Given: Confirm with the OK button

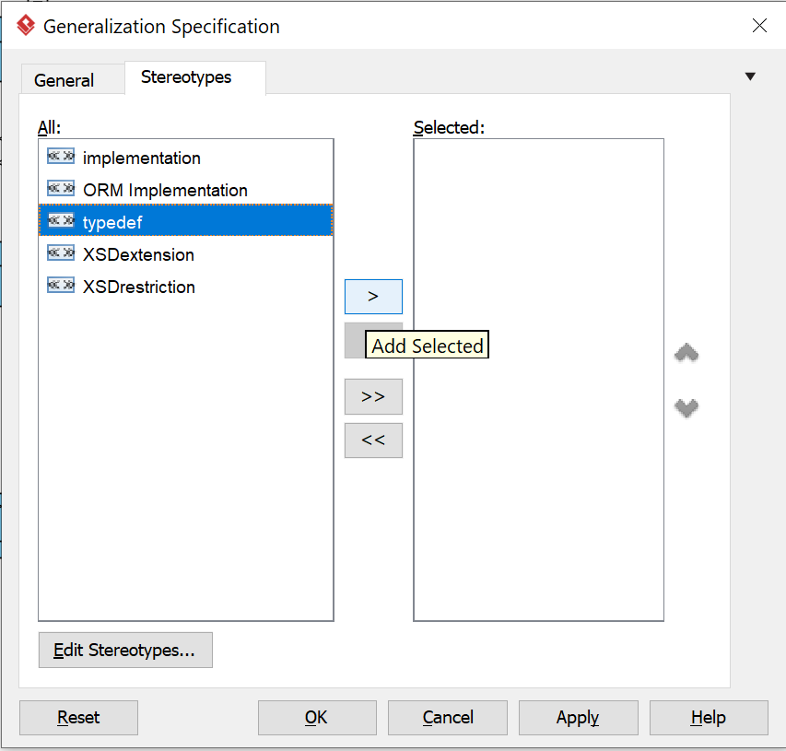Looking at the screenshot, I should point(316,717).
